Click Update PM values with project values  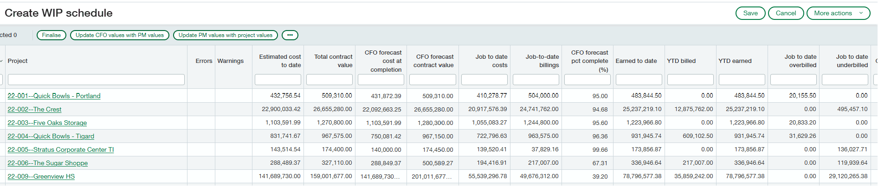pos(226,35)
